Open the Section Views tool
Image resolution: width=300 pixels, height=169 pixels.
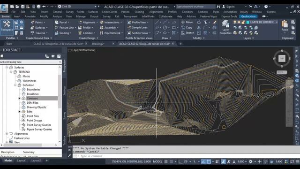pos(139,33)
